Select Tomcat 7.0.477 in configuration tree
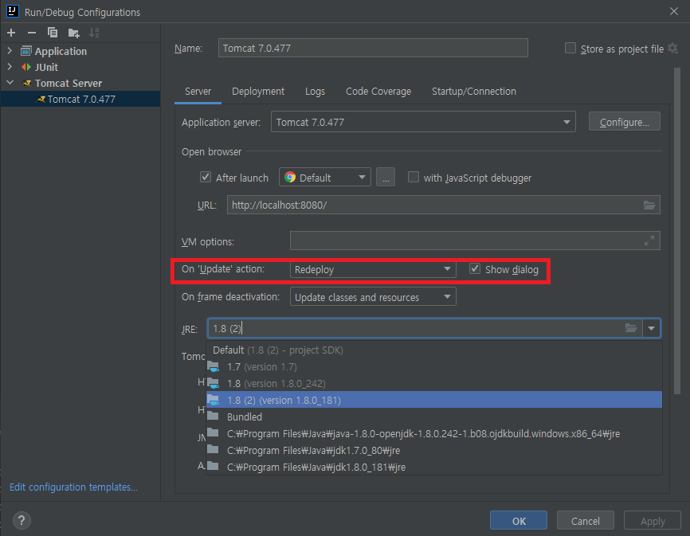Viewport: 690px width, 536px height. tap(80, 99)
